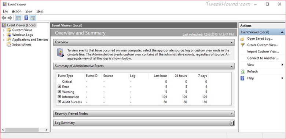Click the Refresh action text
286x139 pixels.
point(252,71)
